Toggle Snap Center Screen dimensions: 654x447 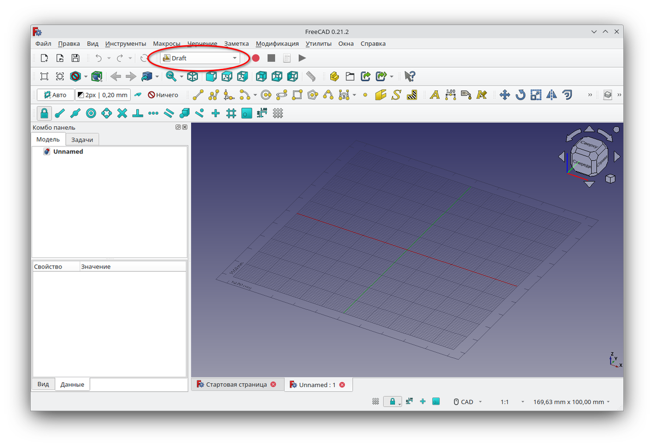click(91, 113)
